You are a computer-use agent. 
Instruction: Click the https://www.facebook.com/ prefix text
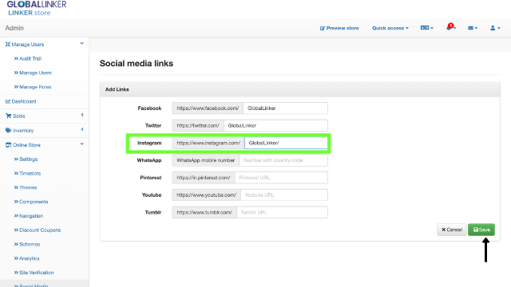click(208, 108)
